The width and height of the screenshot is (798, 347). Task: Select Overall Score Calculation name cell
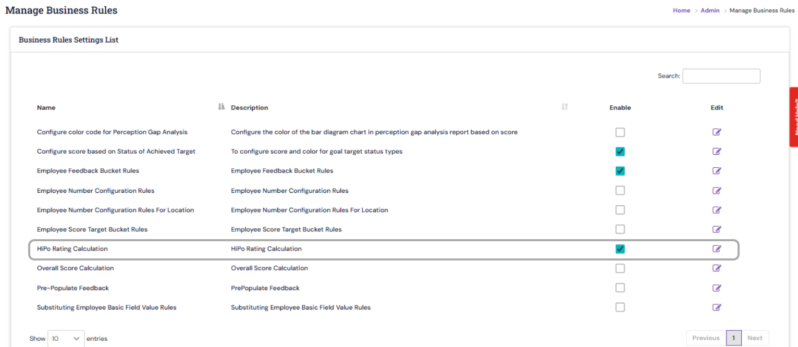coord(75,268)
